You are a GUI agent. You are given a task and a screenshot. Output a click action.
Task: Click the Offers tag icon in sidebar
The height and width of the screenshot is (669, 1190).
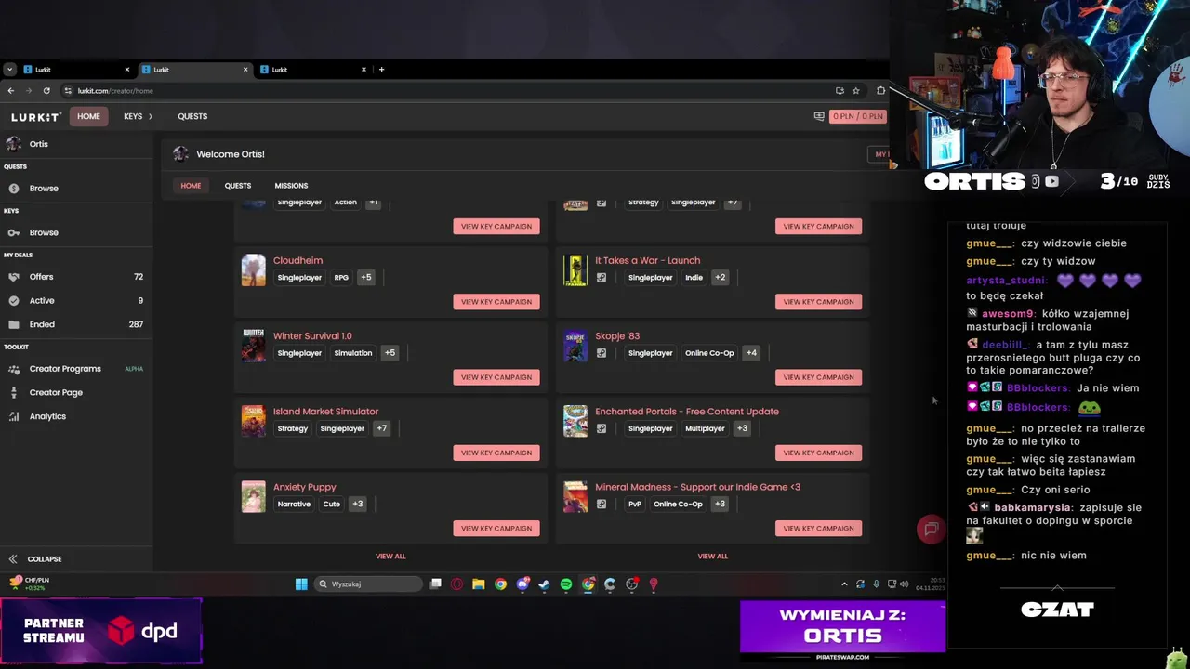[14, 277]
